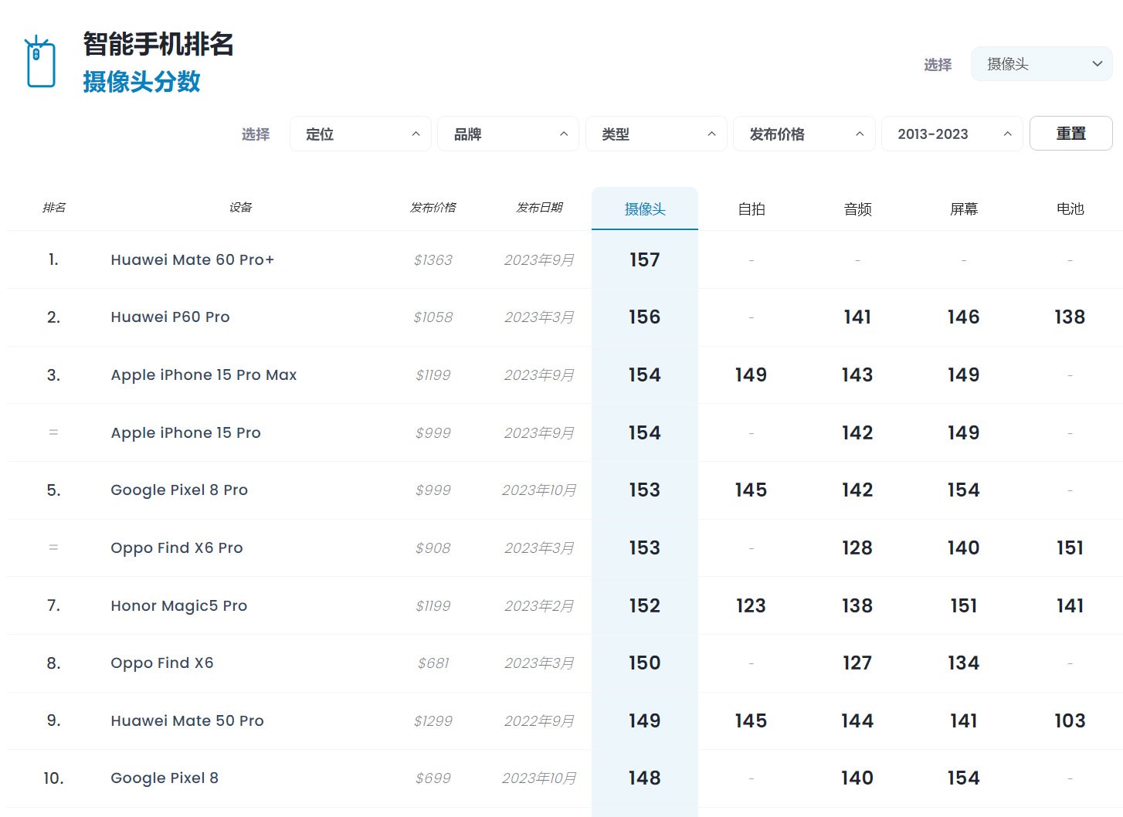This screenshot has height=817, width=1123.
Task: Click camera score 148 for Google Pixel 8
Action: tap(645, 778)
